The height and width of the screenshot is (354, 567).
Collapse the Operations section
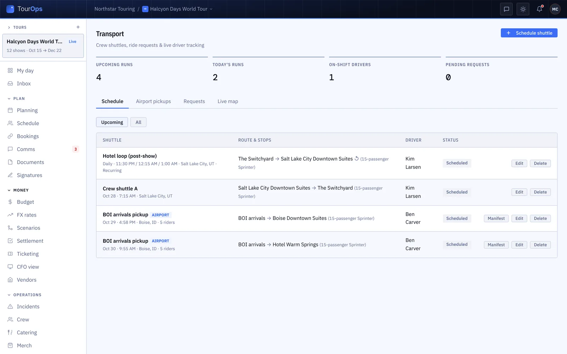pyautogui.click(x=24, y=295)
